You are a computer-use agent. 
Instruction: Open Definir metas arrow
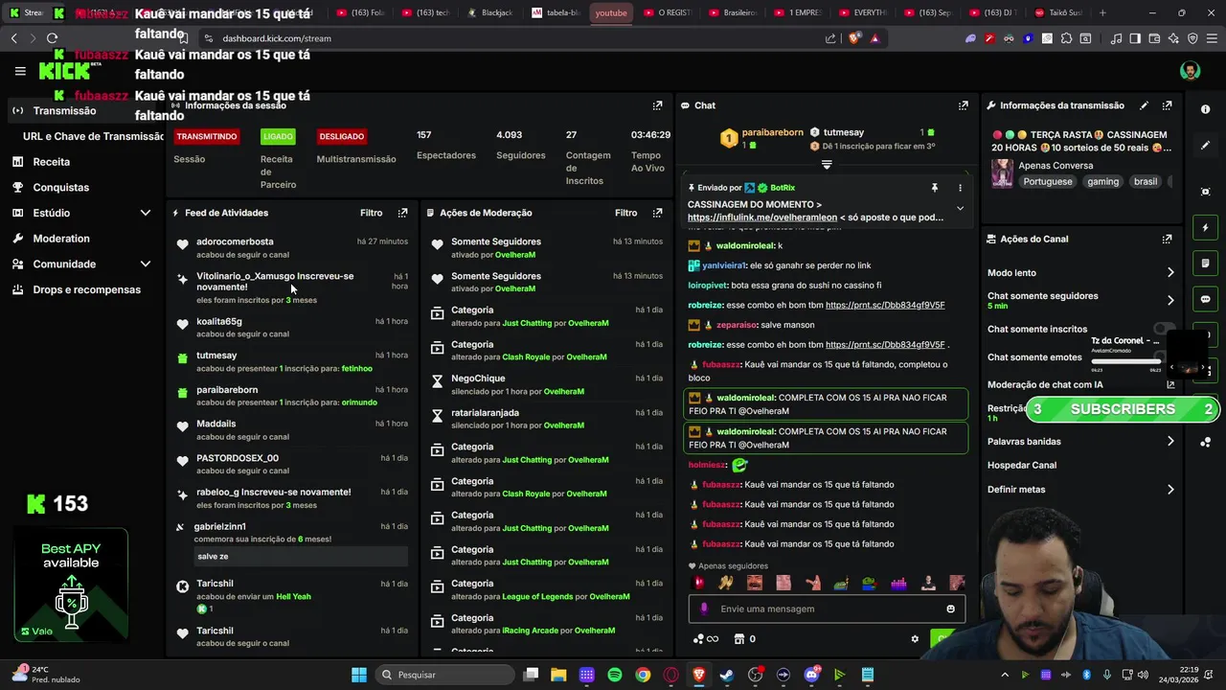click(x=1169, y=490)
